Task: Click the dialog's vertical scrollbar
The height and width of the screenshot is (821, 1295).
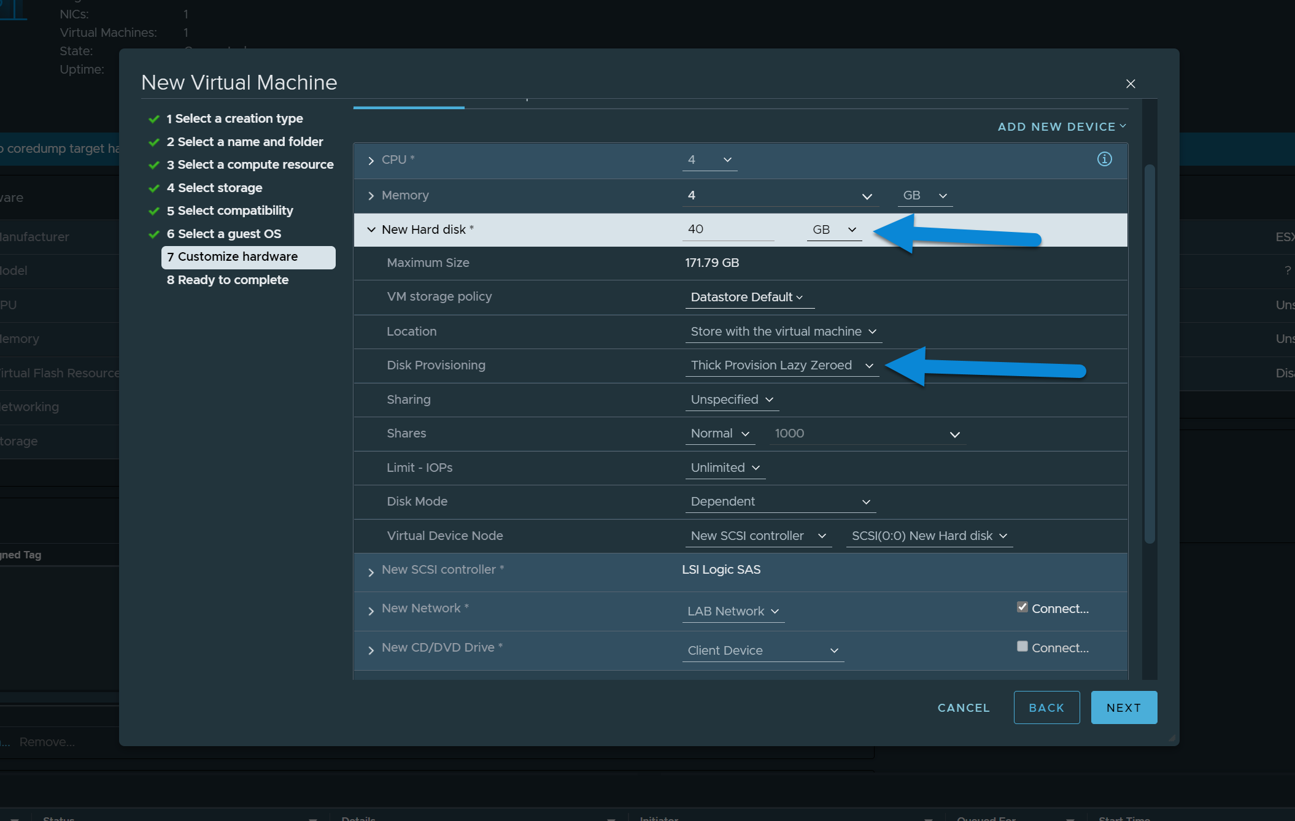Action: click(x=1150, y=355)
